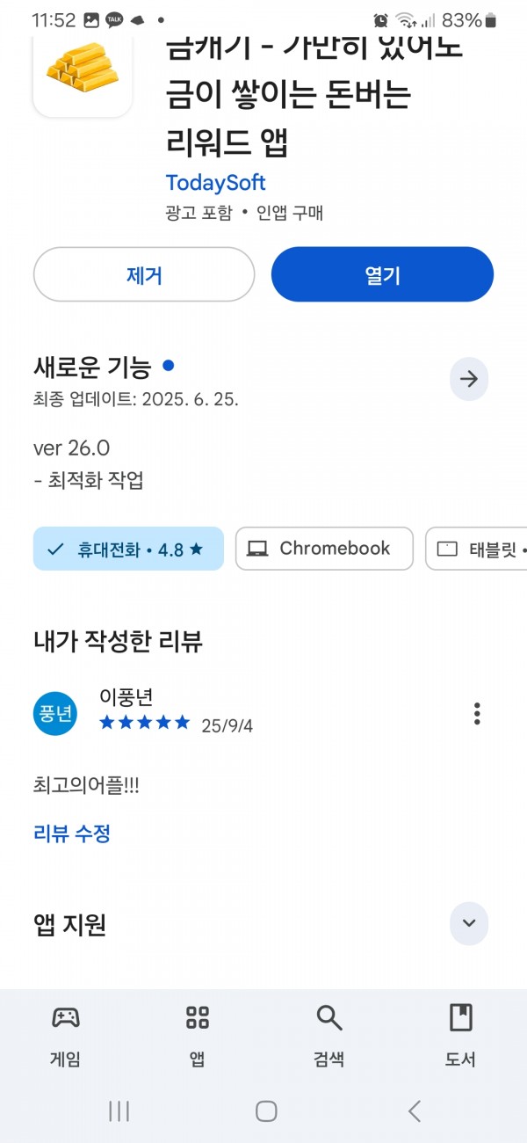Tap the Android home navigation button
The width and height of the screenshot is (527, 1143).
click(266, 1110)
